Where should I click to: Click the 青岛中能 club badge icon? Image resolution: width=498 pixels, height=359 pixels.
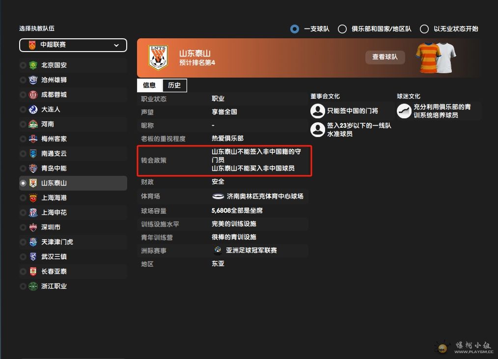click(x=33, y=168)
